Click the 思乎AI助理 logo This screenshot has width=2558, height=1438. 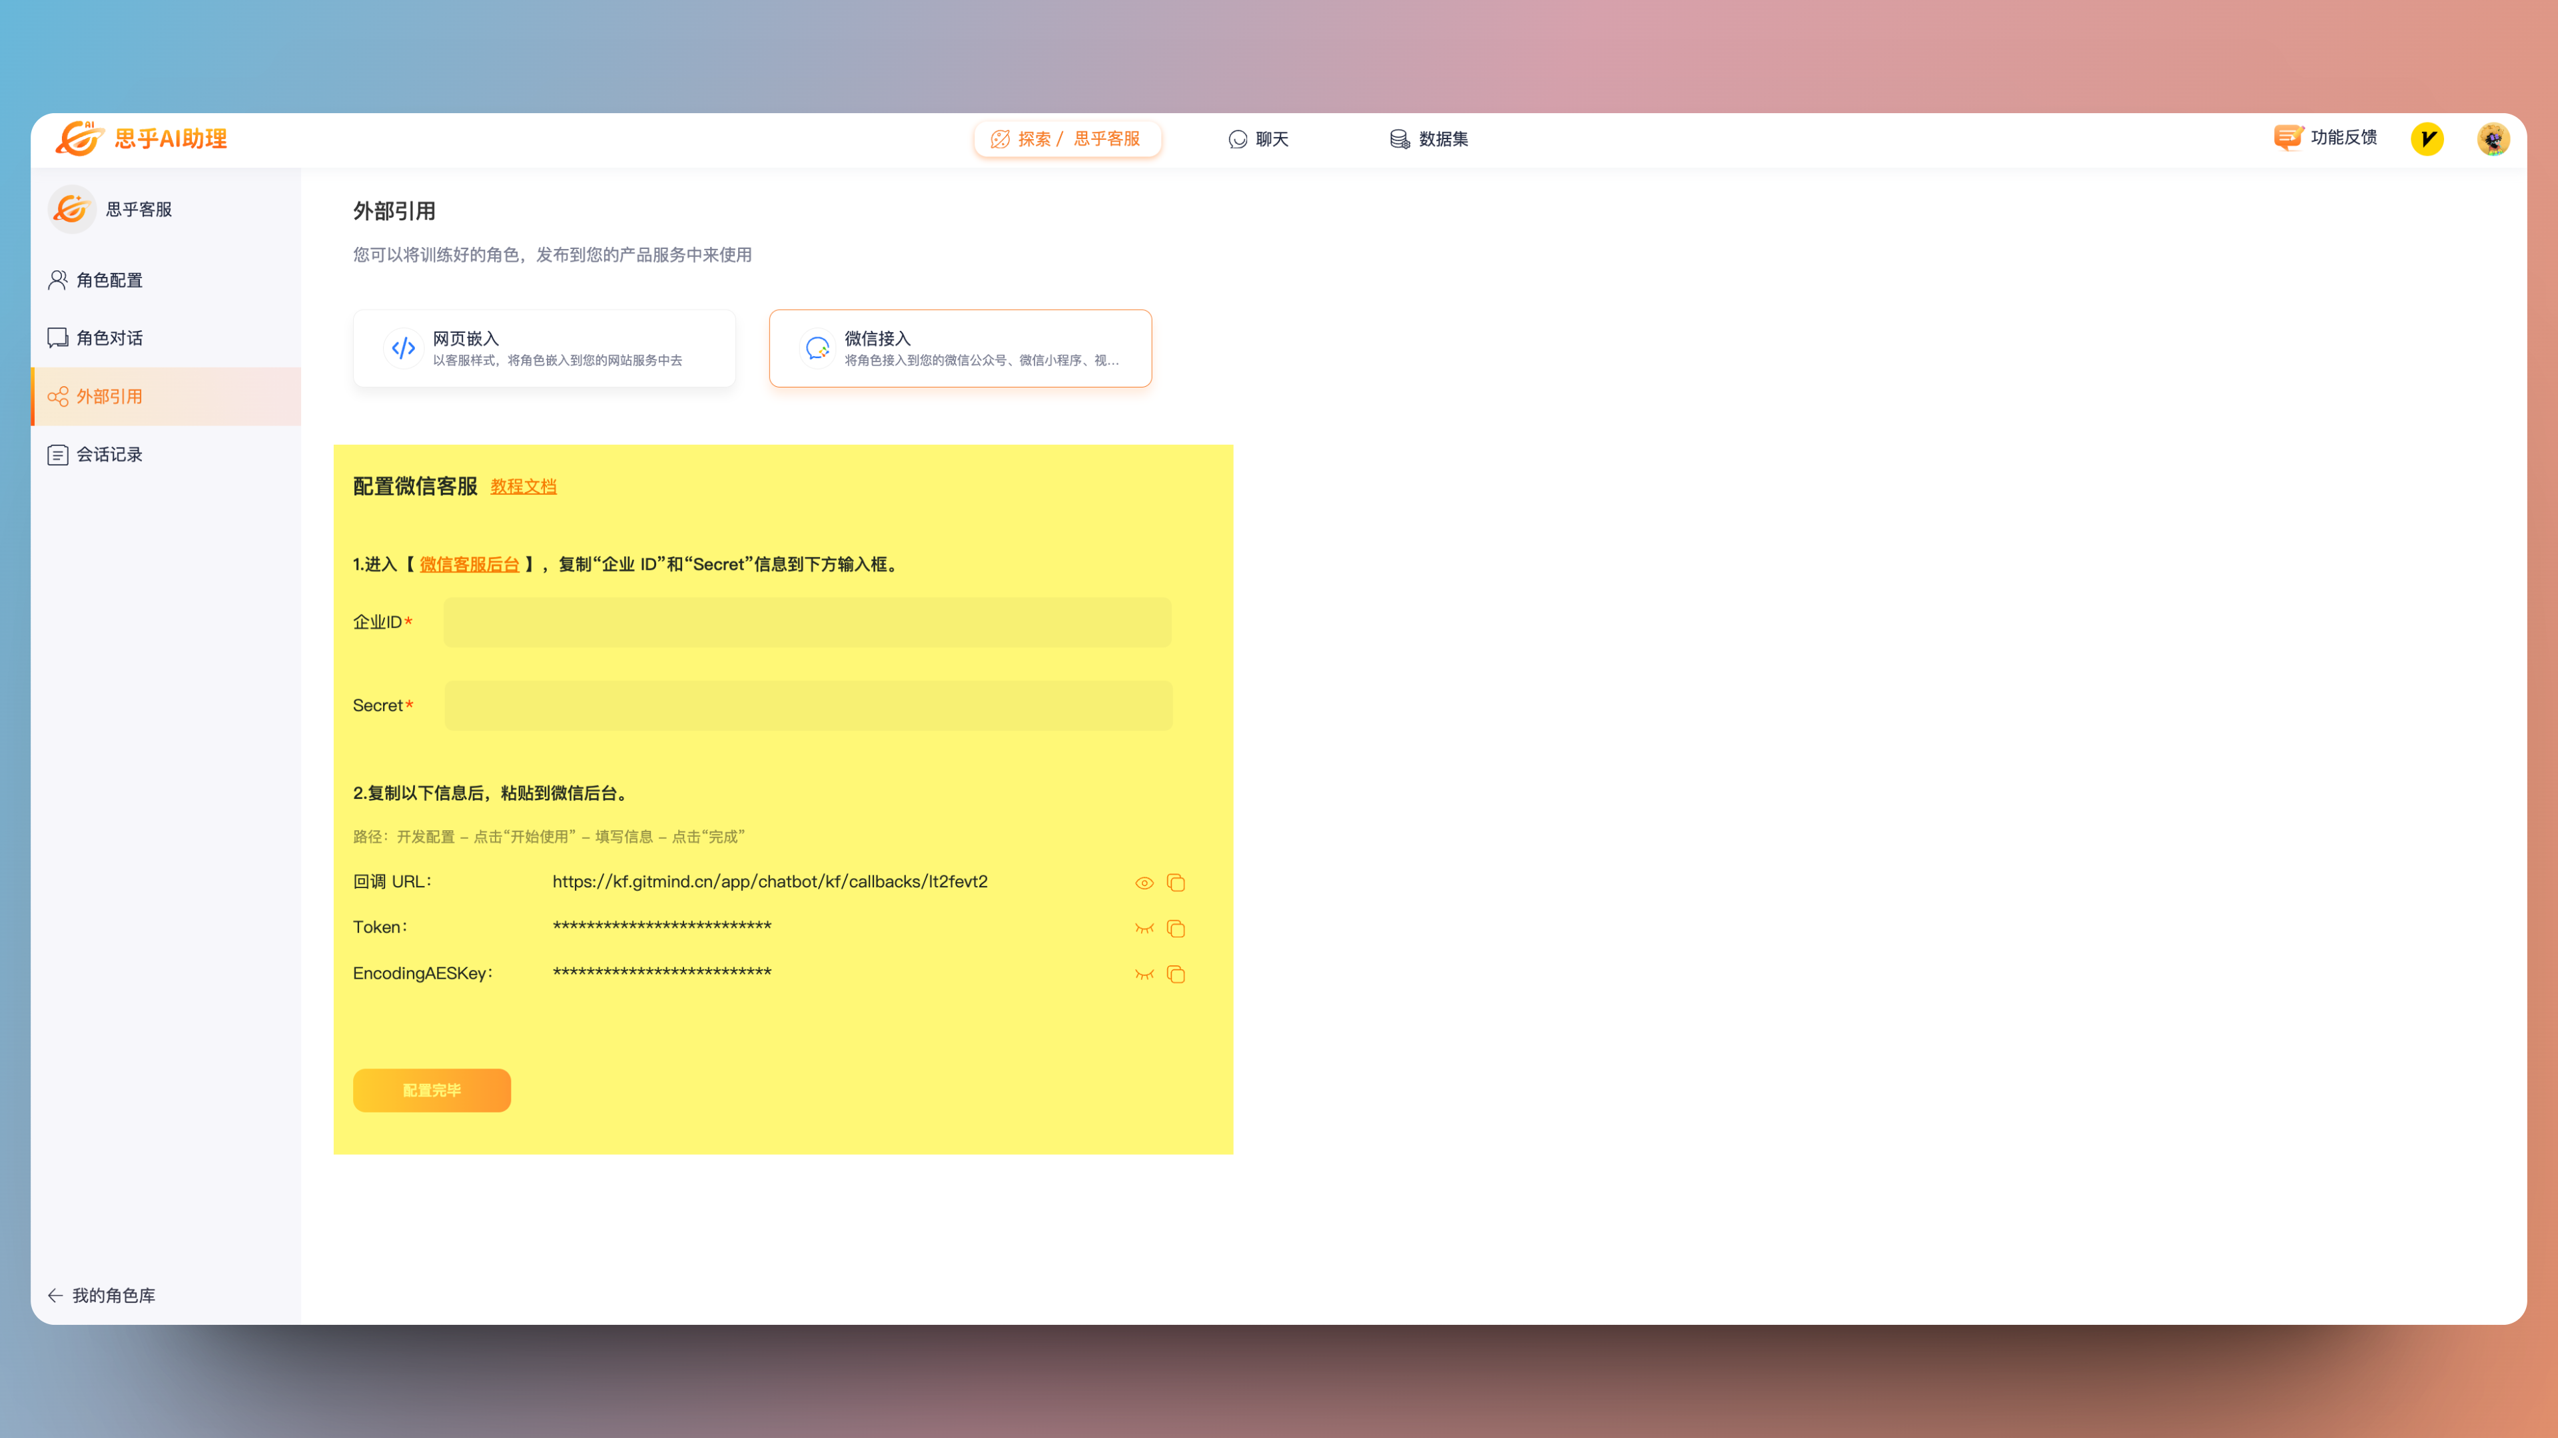141,139
